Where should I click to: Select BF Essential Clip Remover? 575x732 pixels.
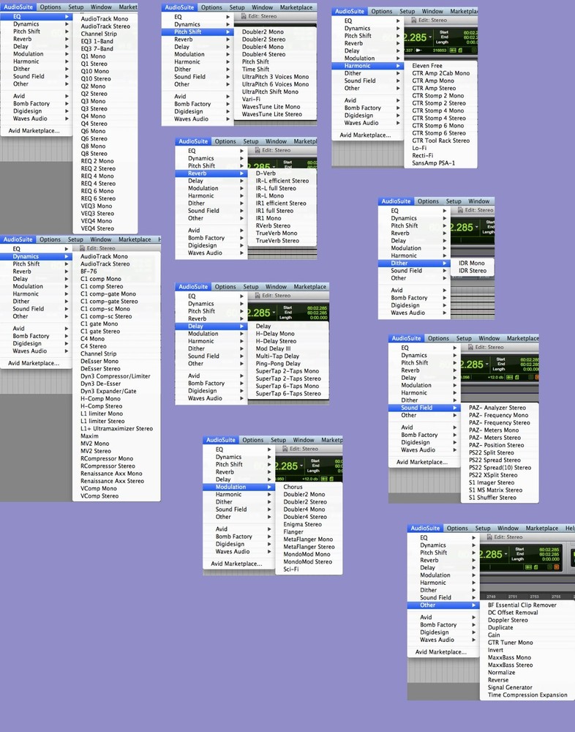[522, 605]
